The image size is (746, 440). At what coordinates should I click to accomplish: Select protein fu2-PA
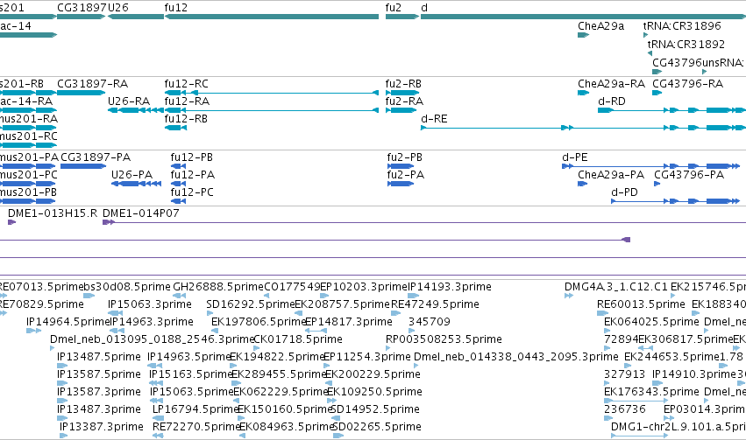tap(401, 184)
